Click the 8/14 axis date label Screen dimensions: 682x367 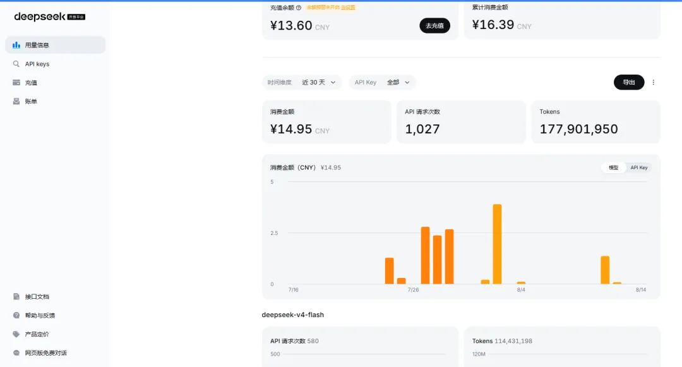[641, 289]
